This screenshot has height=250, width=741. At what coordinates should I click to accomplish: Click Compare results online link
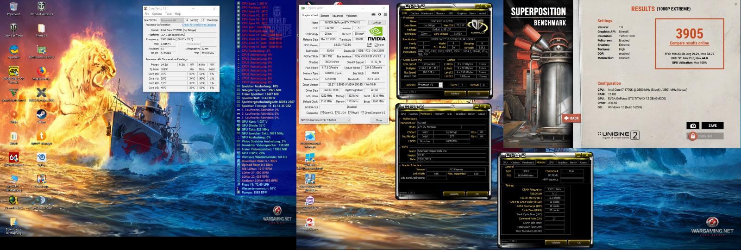pyautogui.click(x=689, y=43)
